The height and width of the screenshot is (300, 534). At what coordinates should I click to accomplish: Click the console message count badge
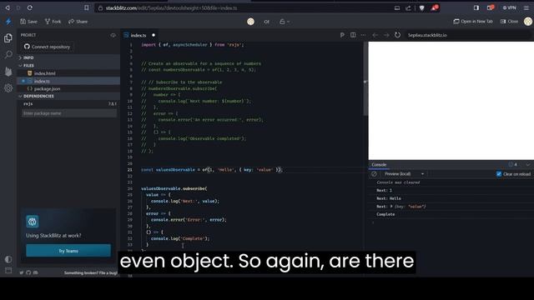pyautogui.click(x=513, y=165)
